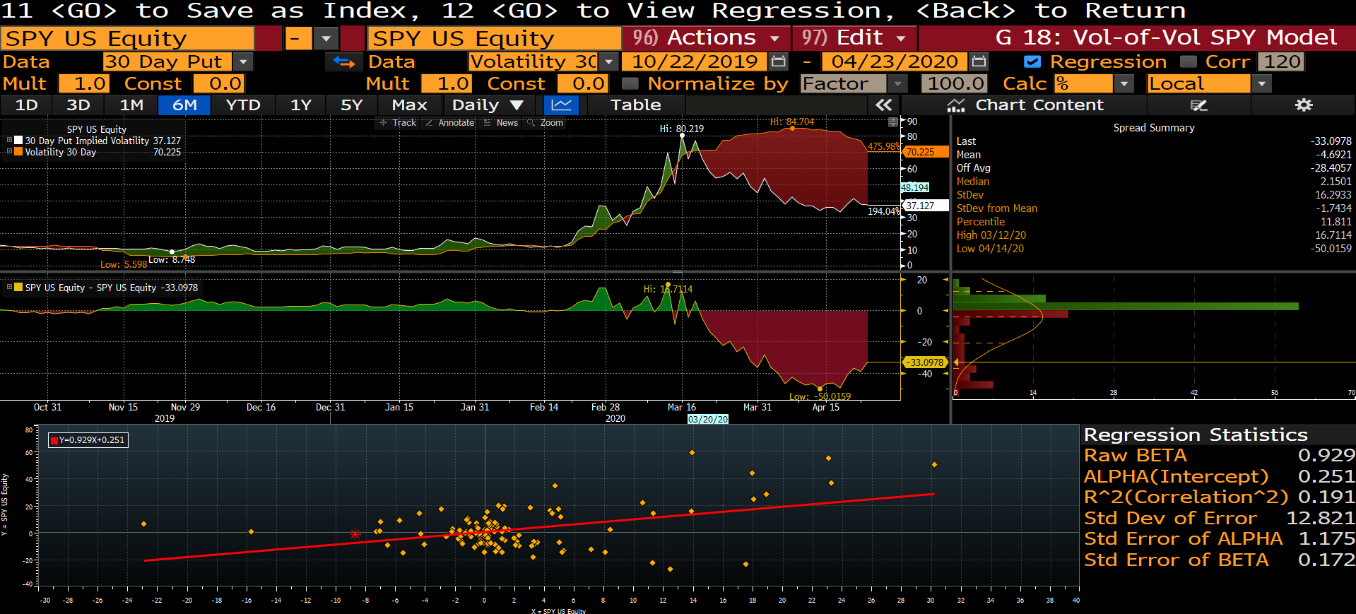Viewport: 1356px width, 614px height.
Task: Switch to the line chart view icon
Action: [562, 105]
